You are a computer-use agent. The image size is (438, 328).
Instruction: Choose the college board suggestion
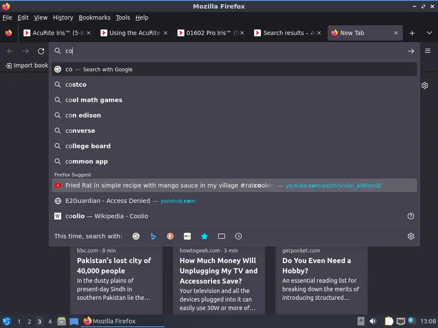tap(234, 146)
